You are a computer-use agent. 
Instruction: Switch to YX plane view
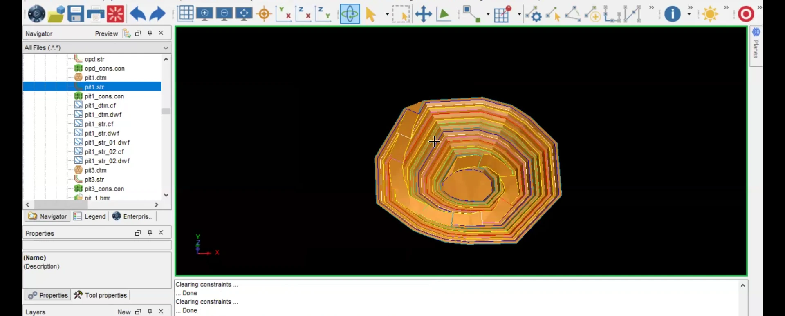[283, 13]
